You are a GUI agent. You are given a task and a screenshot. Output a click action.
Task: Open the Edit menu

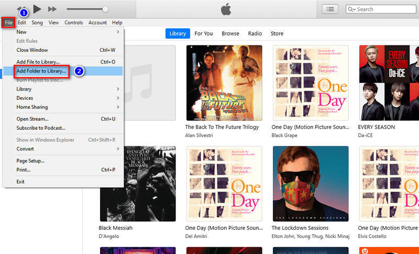coord(22,22)
